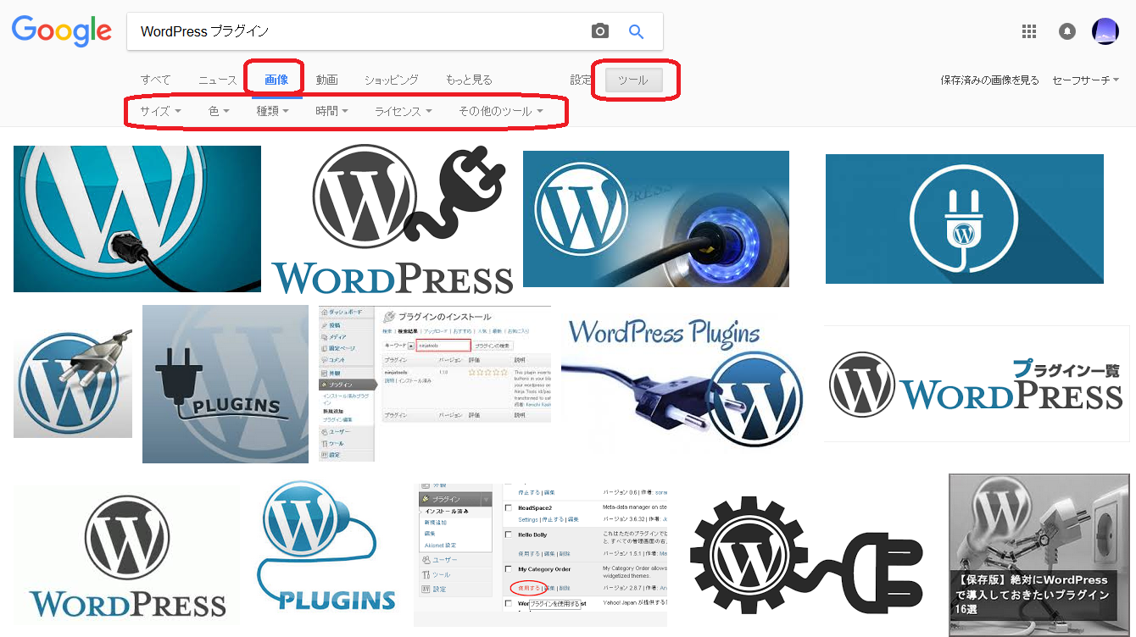Viewport: 1136px width, 637px height.
Task: Expand the 色 filter dropdown
Action: pyautogui.click(x=220, y=111)
